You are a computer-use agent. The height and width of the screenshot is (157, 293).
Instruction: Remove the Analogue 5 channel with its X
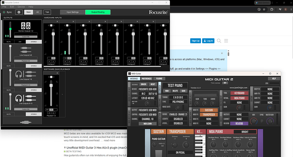(x=121, y=22)
